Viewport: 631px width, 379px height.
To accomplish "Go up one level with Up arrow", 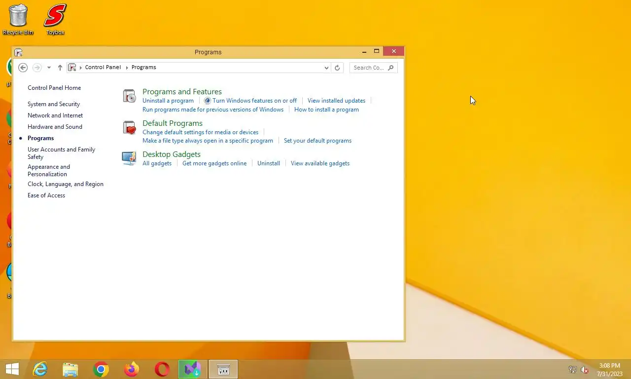I will point(60,68).
